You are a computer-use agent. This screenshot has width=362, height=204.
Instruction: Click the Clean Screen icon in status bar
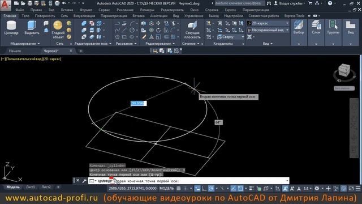(351, 189)
